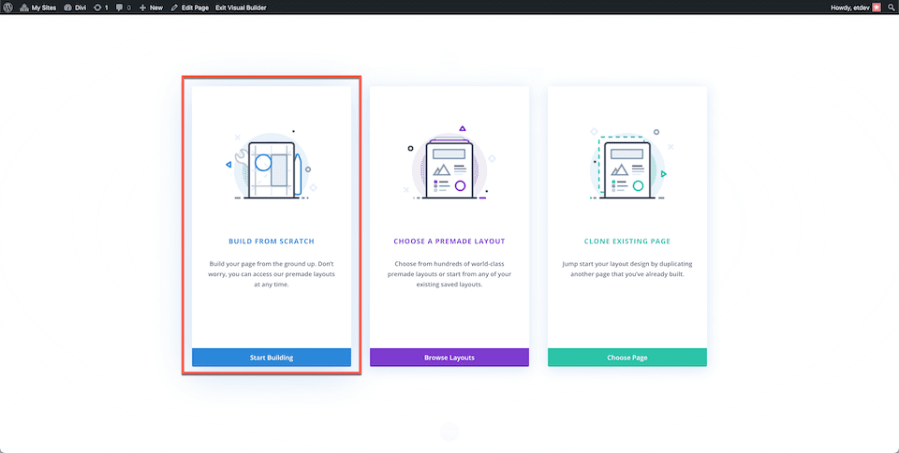Open the Divi admin bar menu
The image size is (899, 453).
pyautogui.click(x=75, y=7)
